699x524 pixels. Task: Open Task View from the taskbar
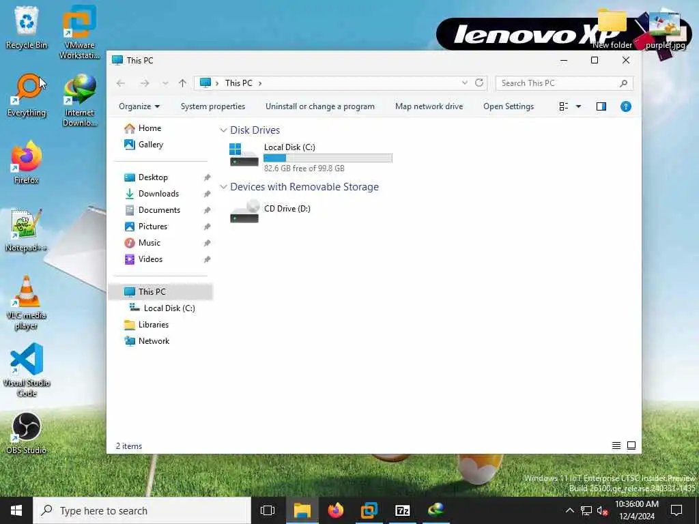click(x=268, y=510)
